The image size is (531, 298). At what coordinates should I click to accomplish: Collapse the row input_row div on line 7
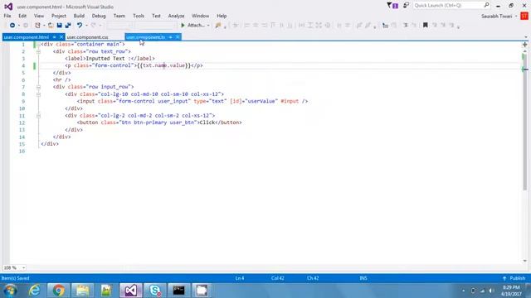coord(38,87)
